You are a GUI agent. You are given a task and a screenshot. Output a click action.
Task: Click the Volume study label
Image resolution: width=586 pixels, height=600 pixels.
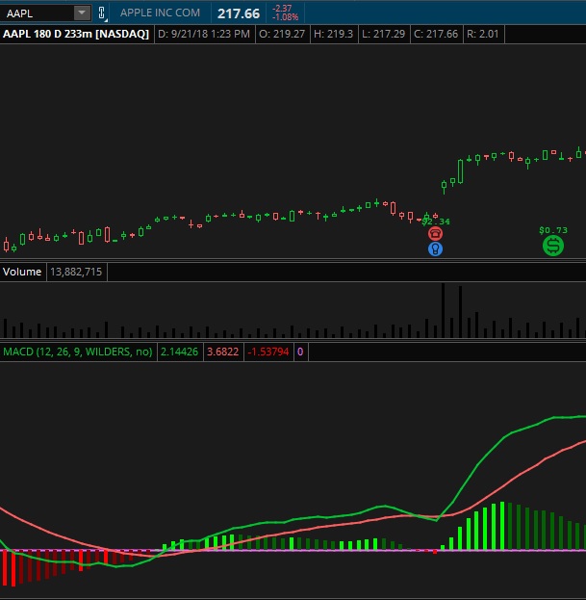point(22,272)
